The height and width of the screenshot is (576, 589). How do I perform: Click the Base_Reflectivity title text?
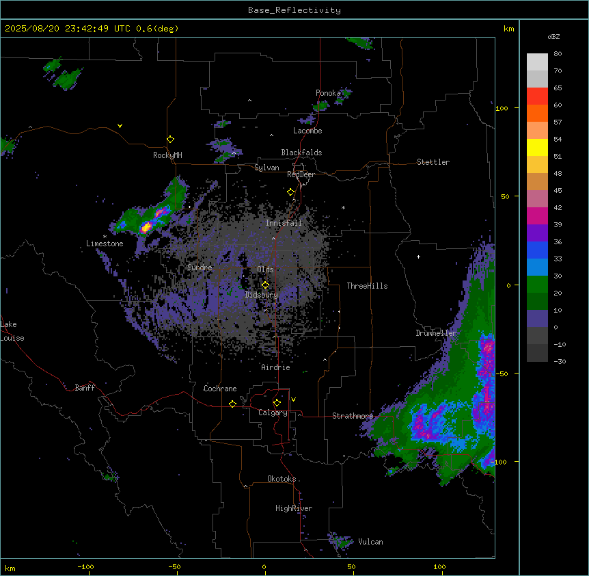pyautogui.click(x=294, y=10)
